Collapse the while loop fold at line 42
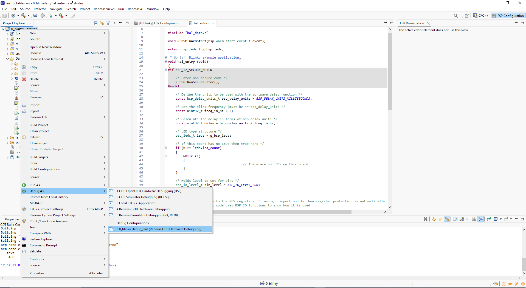The height and width of the screenshot is (288, 526). [x=166, y=156]
